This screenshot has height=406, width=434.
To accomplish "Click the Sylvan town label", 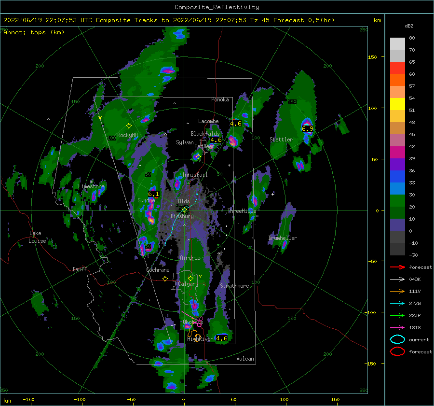I will (185, 142).
